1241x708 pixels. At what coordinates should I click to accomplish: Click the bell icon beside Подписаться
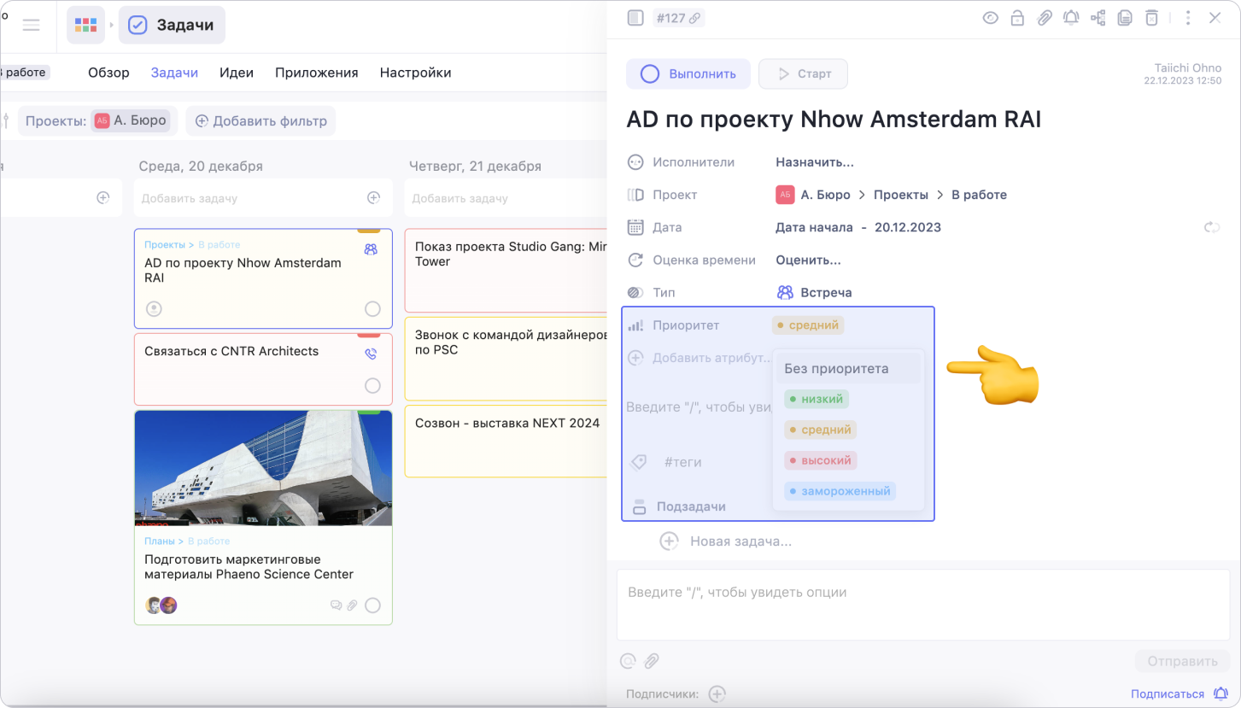coord(1221,693)
